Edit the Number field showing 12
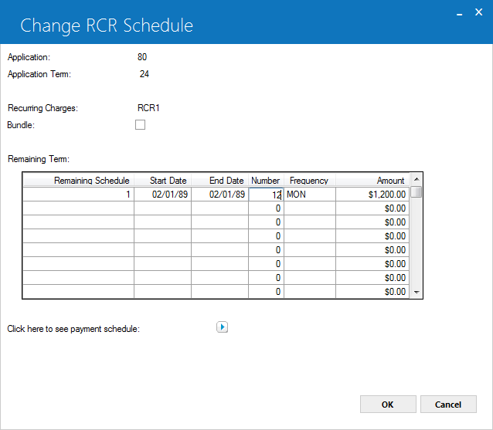The image size is (493, 430). tap(266, 195)
